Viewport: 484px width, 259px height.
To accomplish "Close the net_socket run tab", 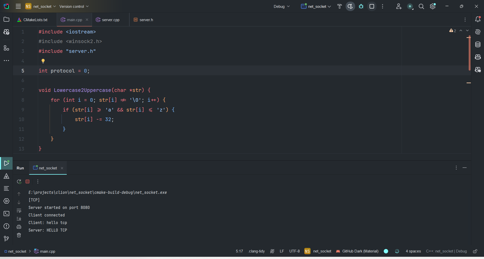I will 62,168.
